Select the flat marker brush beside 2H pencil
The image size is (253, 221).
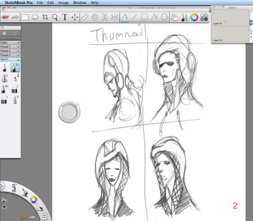[x=15, y=89]
